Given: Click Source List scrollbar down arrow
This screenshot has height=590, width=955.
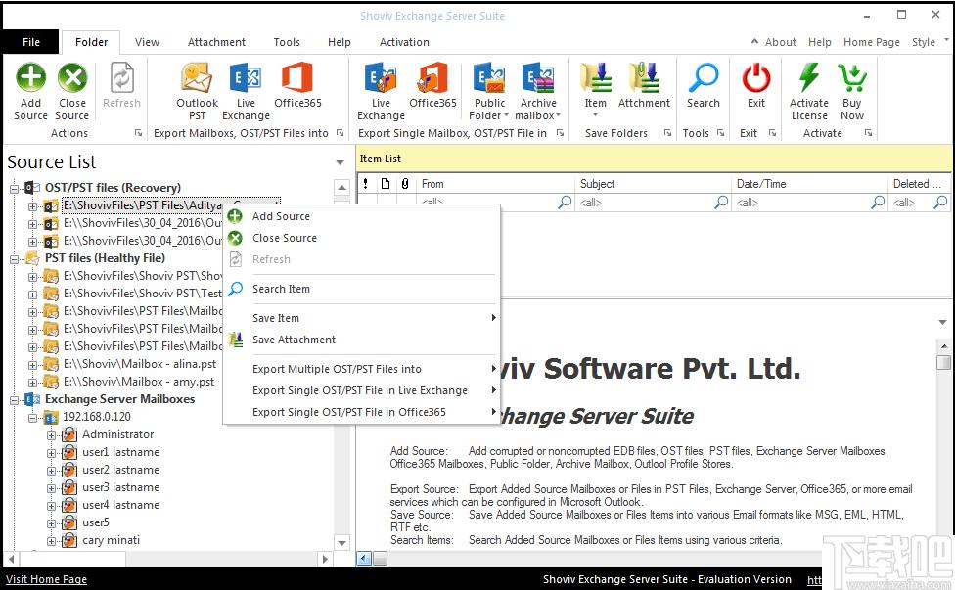Looking at the screenshot, I should (341, 542).
